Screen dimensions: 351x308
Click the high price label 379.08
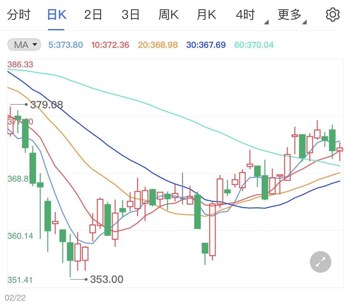(46, 105)
